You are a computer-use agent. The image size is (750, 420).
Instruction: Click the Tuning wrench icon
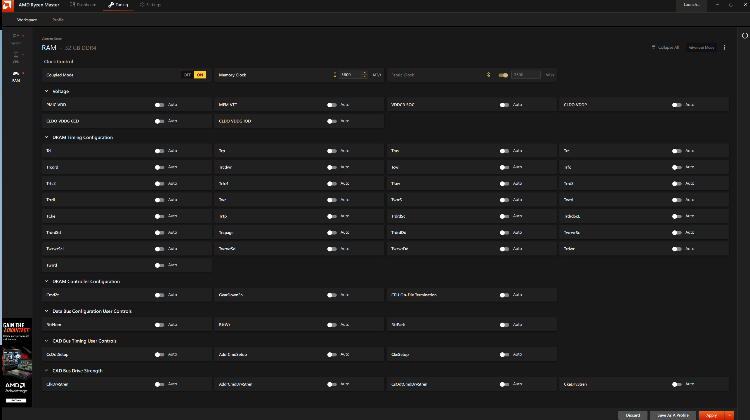pyautogui.click(x=111, y=5)
